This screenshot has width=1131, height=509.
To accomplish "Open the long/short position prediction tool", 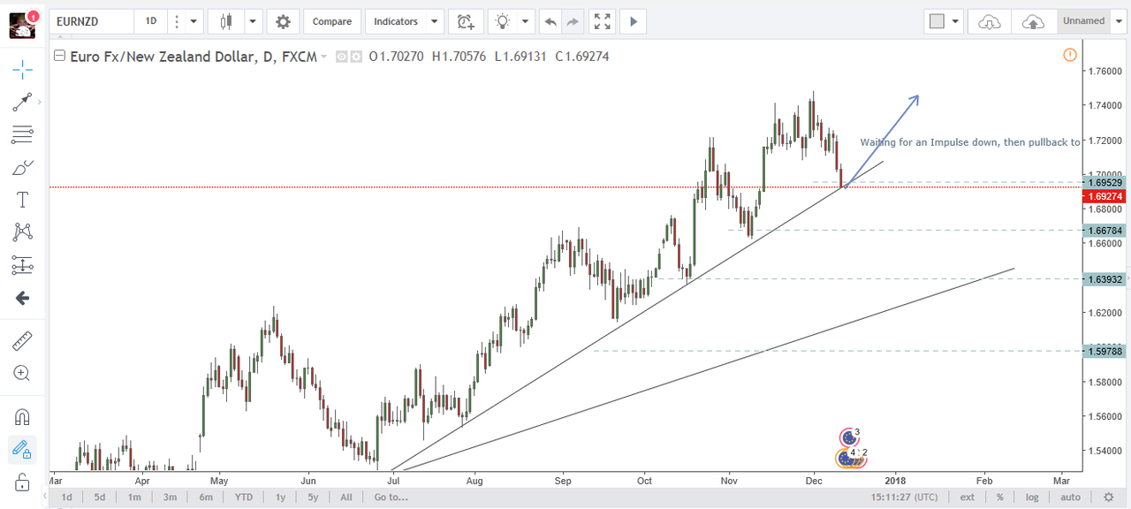I will pos(22,264).
